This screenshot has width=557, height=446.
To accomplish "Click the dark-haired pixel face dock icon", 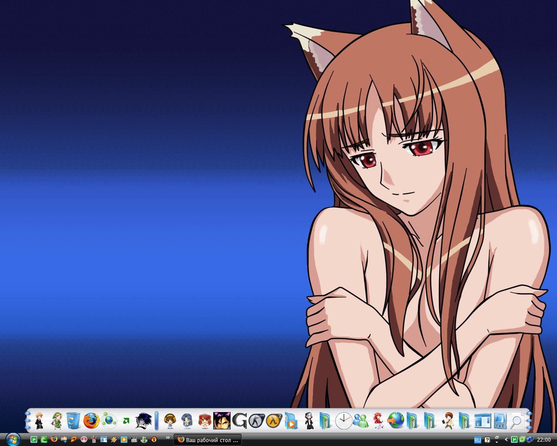I will click(221, 421).
